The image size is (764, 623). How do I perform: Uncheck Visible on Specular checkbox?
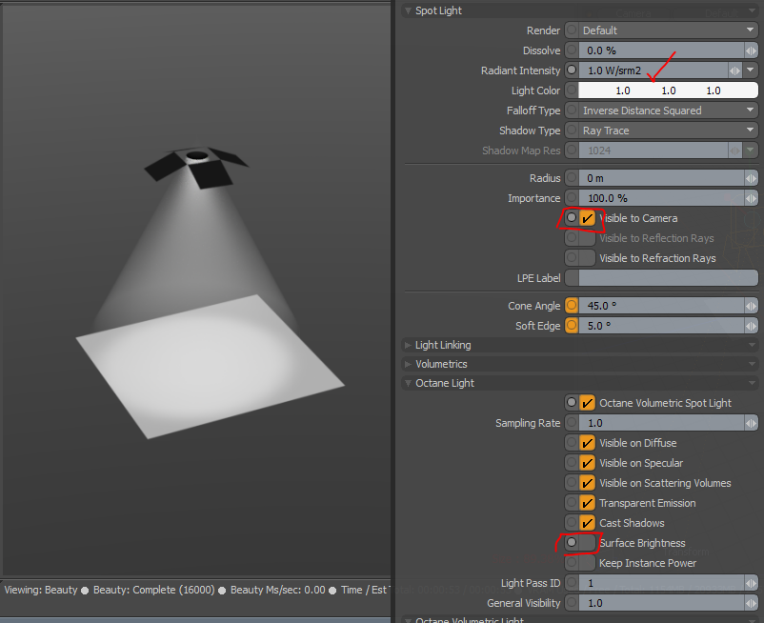click(587, 463)
